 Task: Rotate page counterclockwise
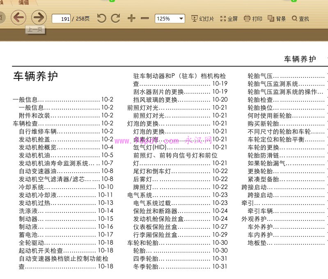tap(101, 18)
